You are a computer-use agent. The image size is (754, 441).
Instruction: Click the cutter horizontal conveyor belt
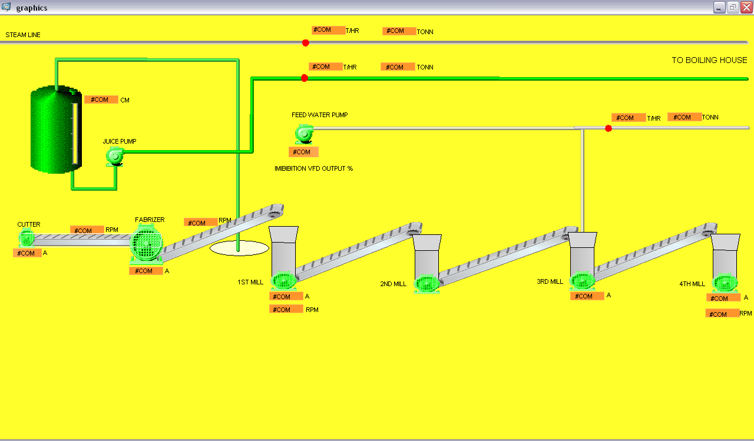pos(81,239)
